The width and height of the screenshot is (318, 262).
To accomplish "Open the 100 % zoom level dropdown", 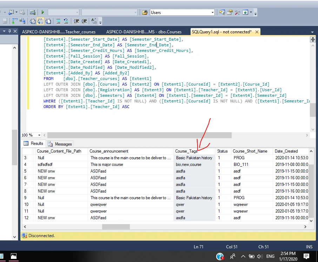I will click(39, 135).
